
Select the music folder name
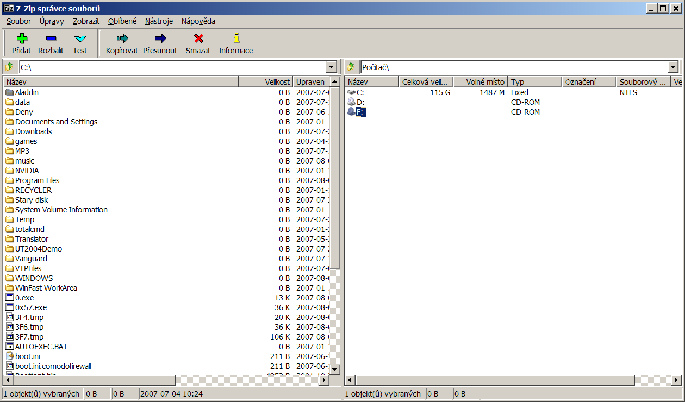tap(24, 161)
